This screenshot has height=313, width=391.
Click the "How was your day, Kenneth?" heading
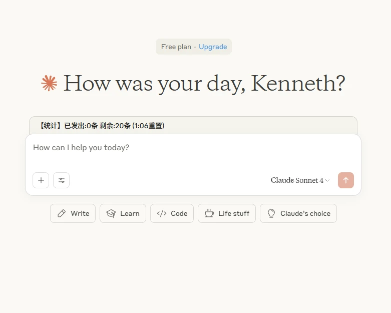point(204,84)
